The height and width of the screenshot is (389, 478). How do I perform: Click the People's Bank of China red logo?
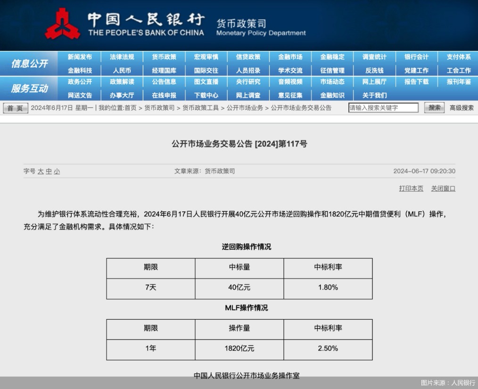click(x=63, y=24)
